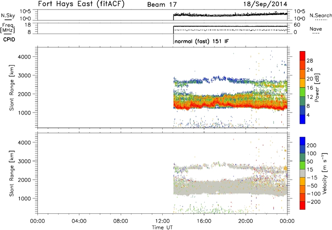Screen dimensions: 332x230
Task: Click the "60" tick on the Nave axis
Action: [297, 25]
